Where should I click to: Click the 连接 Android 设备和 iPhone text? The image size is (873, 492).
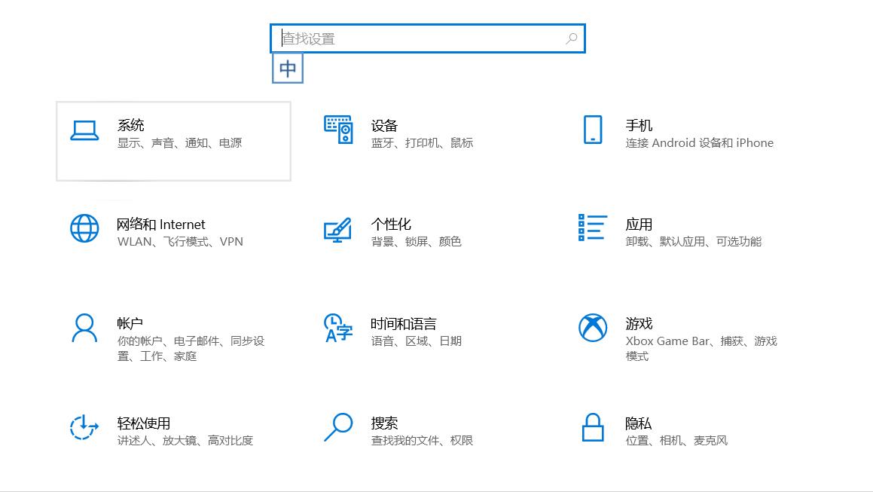698,142
